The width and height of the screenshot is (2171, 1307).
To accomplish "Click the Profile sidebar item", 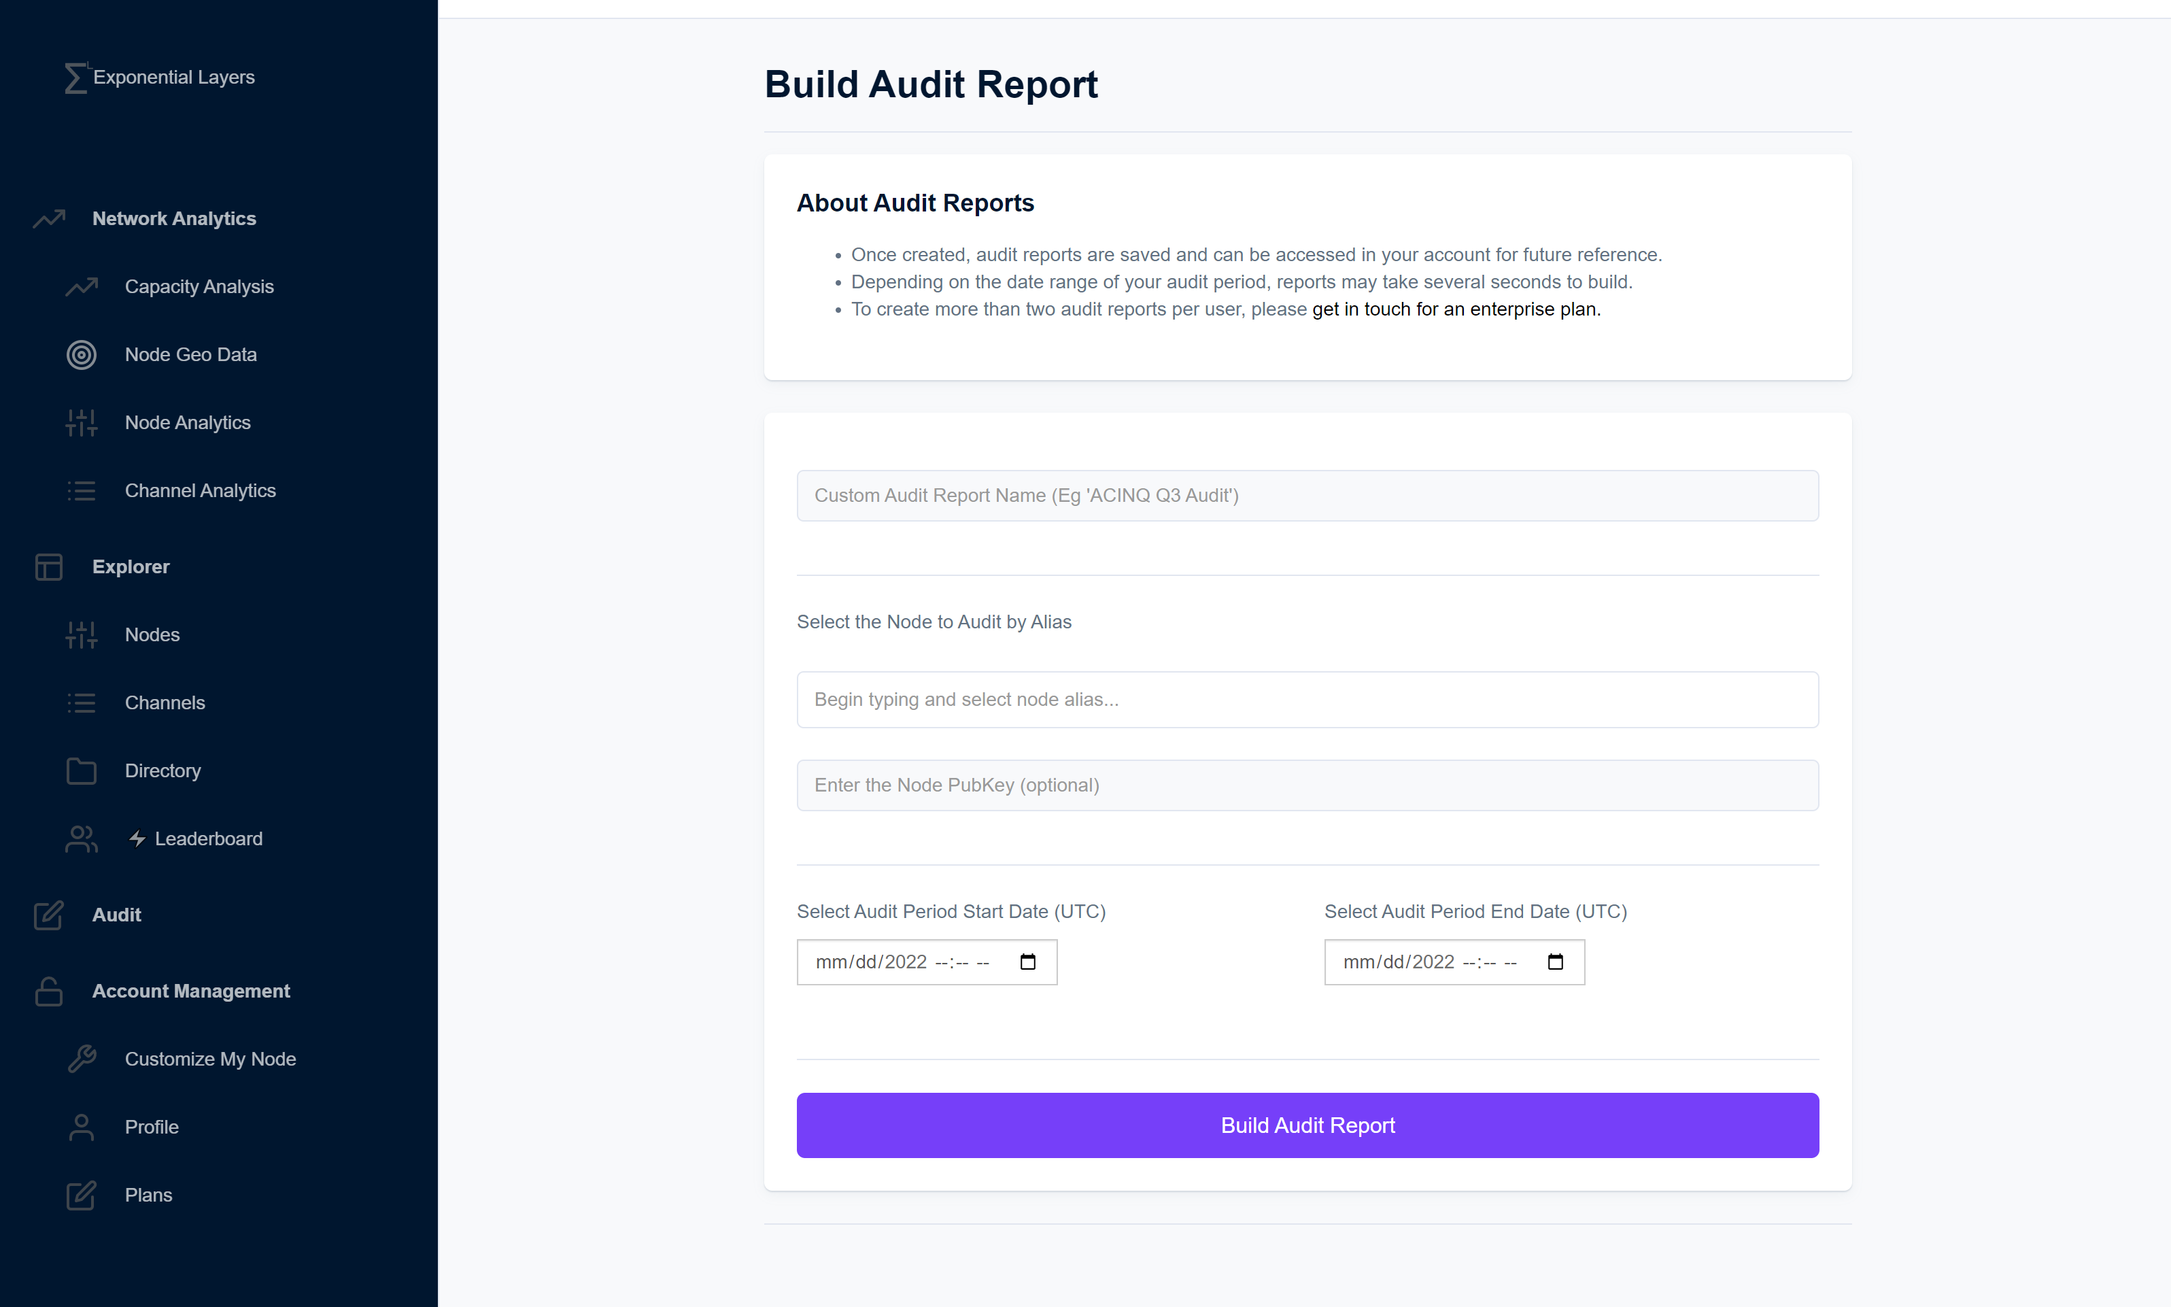I will pos(152,1125).
